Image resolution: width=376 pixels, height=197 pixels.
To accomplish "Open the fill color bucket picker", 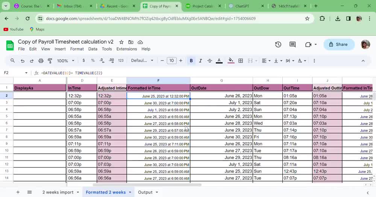I will pyautogui.click(x=231, y=61).
